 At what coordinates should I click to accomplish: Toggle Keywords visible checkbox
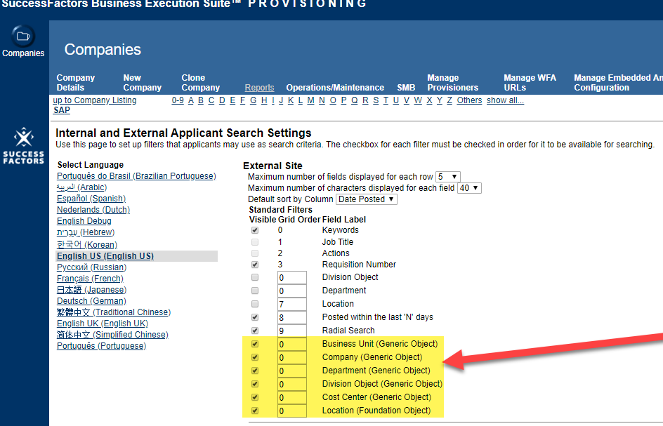tap(255, 230)
